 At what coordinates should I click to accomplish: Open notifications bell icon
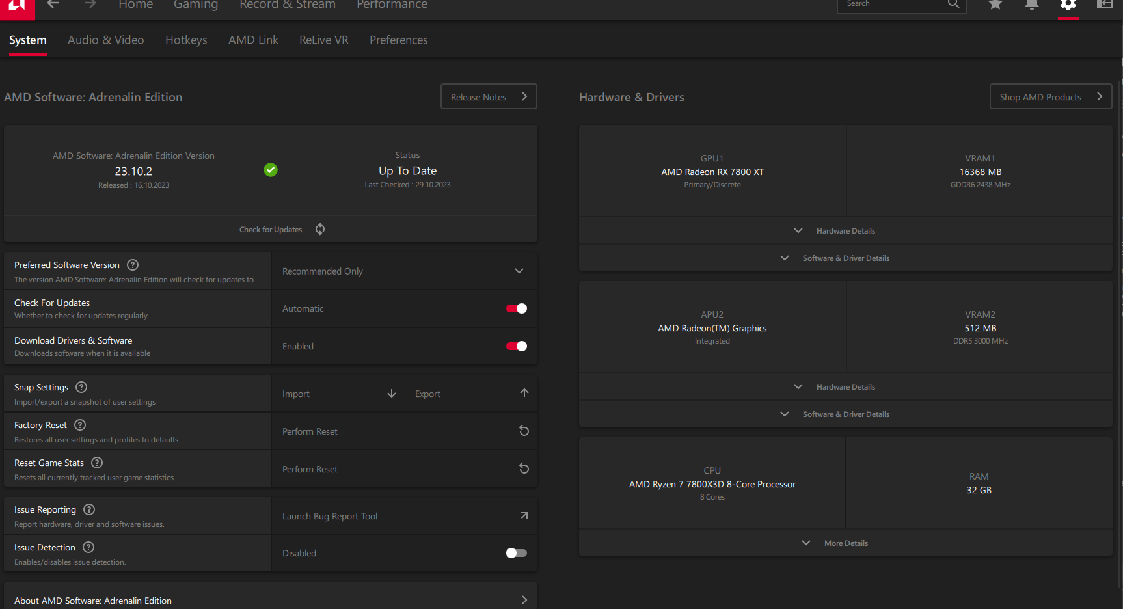pos(1032,5)
